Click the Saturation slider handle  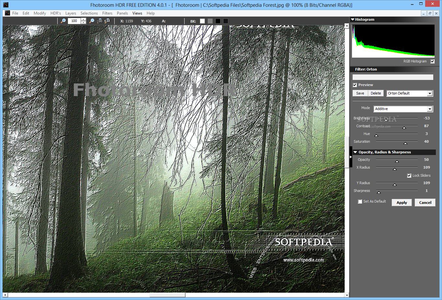405,143
